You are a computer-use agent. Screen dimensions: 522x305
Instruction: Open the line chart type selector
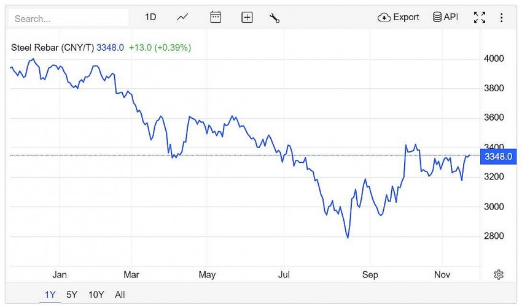pyautogui.click(x=182, y=17)
